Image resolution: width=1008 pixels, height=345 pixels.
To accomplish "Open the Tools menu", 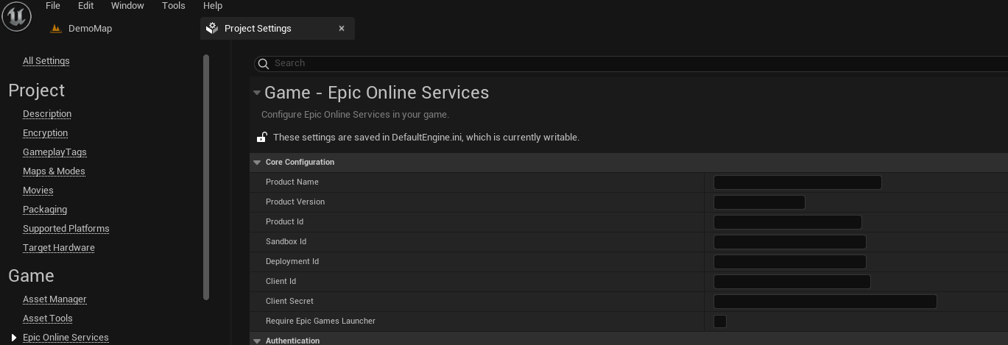I will click(x=174, y=6).
